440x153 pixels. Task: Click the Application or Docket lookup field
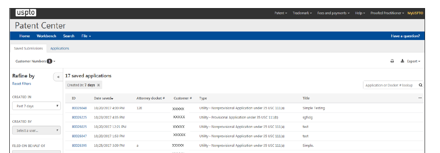(390, 85)
